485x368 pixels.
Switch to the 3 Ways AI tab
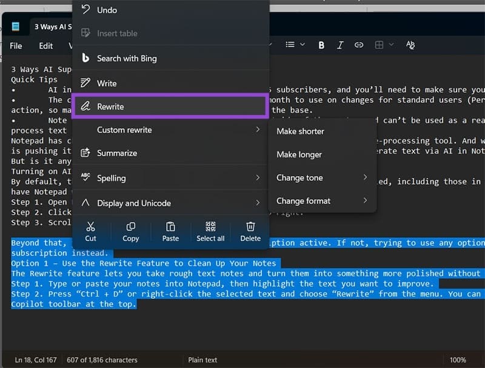click(52, 27)
